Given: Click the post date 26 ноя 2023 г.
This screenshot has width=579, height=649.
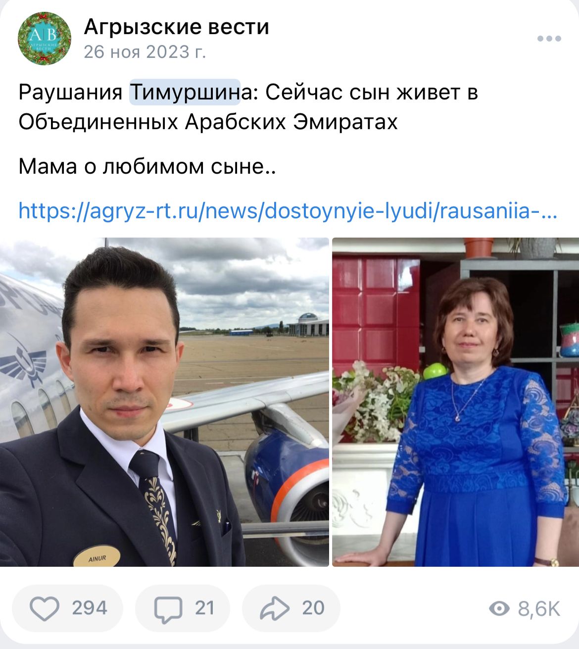Looking at the screenshot, I should click(x=145, y=51).
